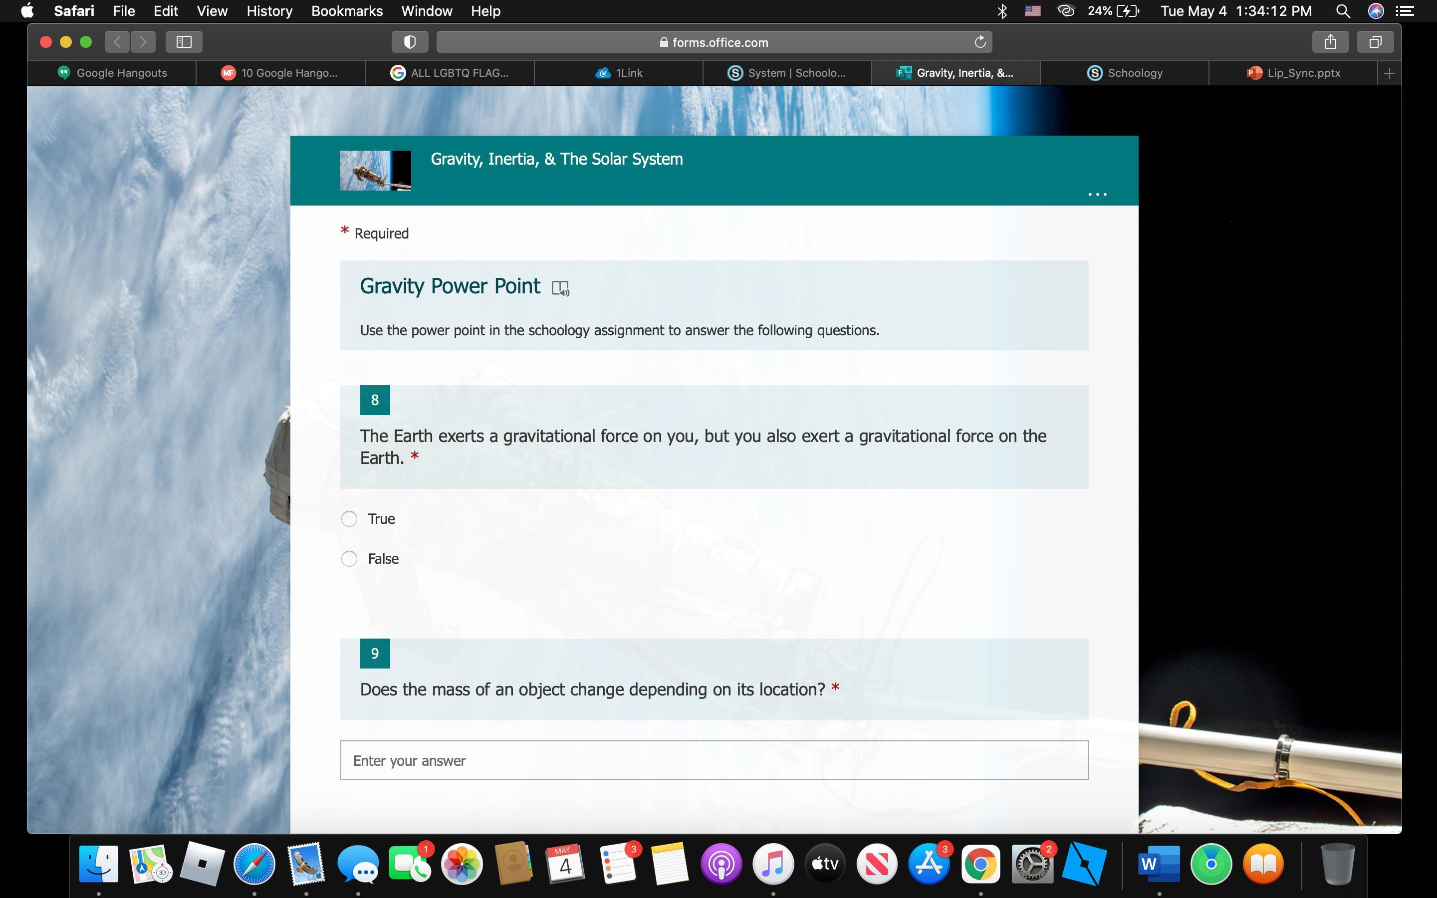Click the Enter your answer field
Viewport: 1437px width, 898px height.
coord(714,760)
